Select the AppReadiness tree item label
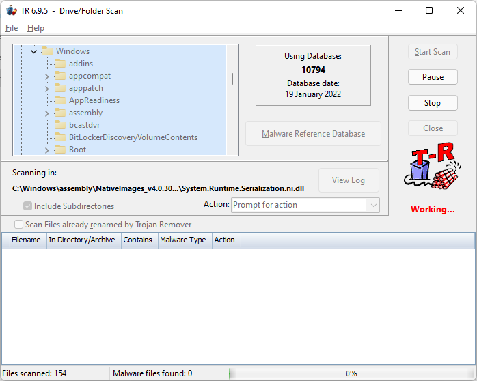This screenshot has height=381, width=477. [94, 100]
